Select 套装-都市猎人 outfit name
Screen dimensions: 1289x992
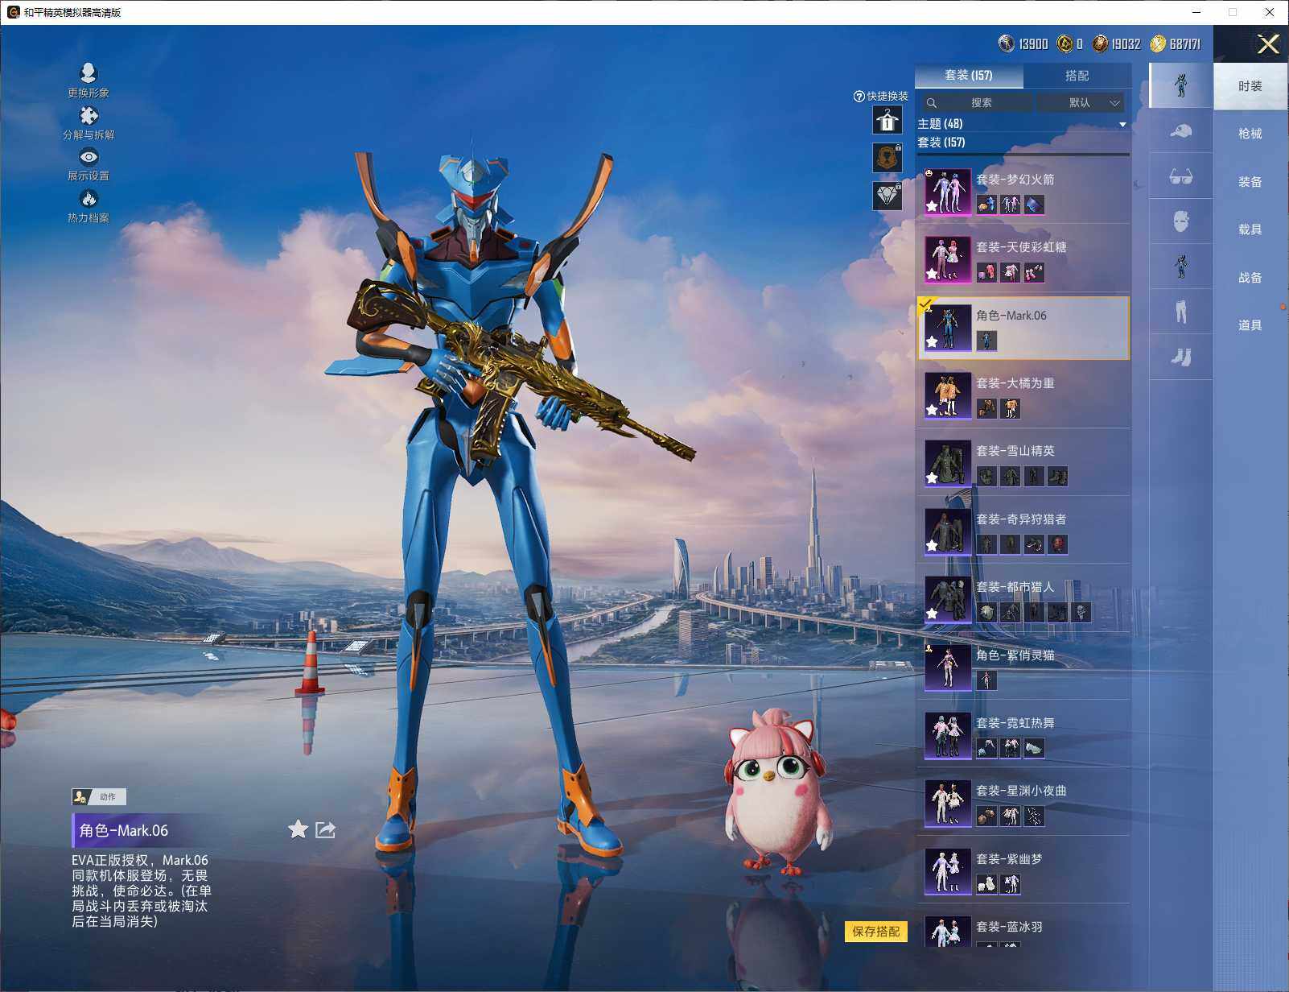1015,587
